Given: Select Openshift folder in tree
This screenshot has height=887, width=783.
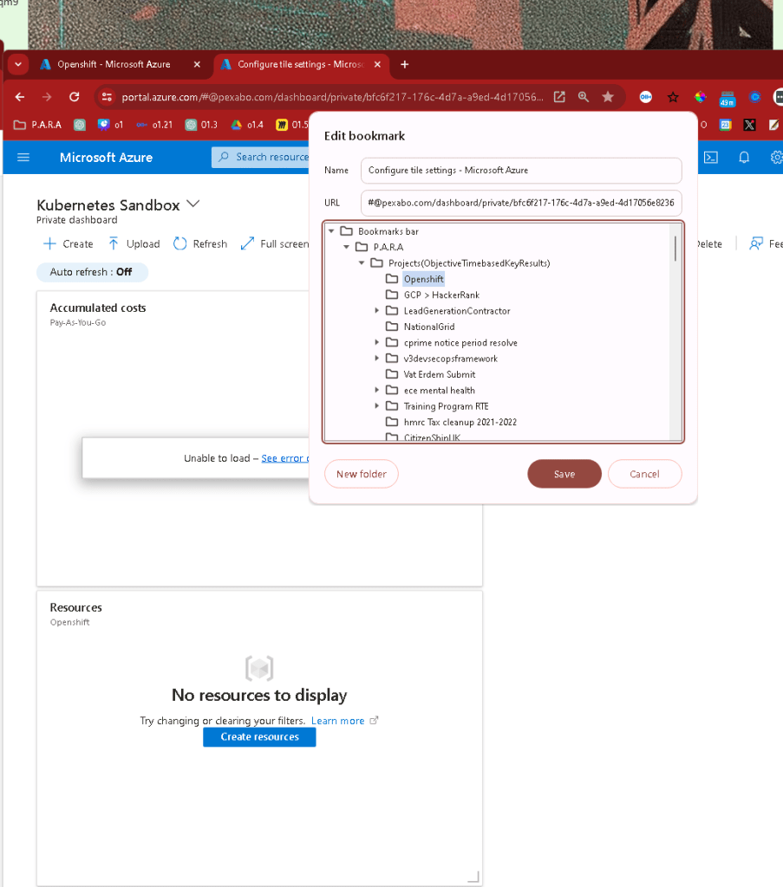Looking at the screenshot, I should 423,279.
